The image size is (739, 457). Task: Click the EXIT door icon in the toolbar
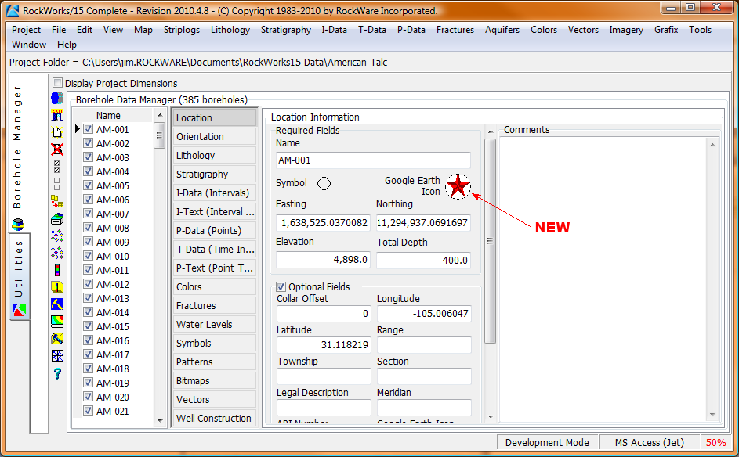point(57,115)
